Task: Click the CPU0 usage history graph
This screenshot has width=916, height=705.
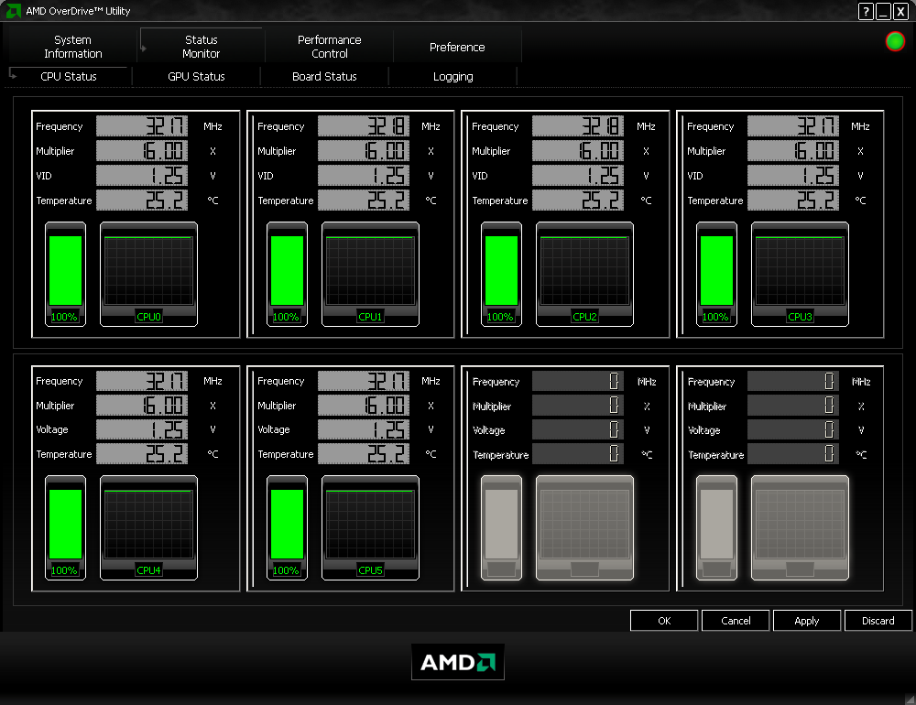Action: coord(149,270)
